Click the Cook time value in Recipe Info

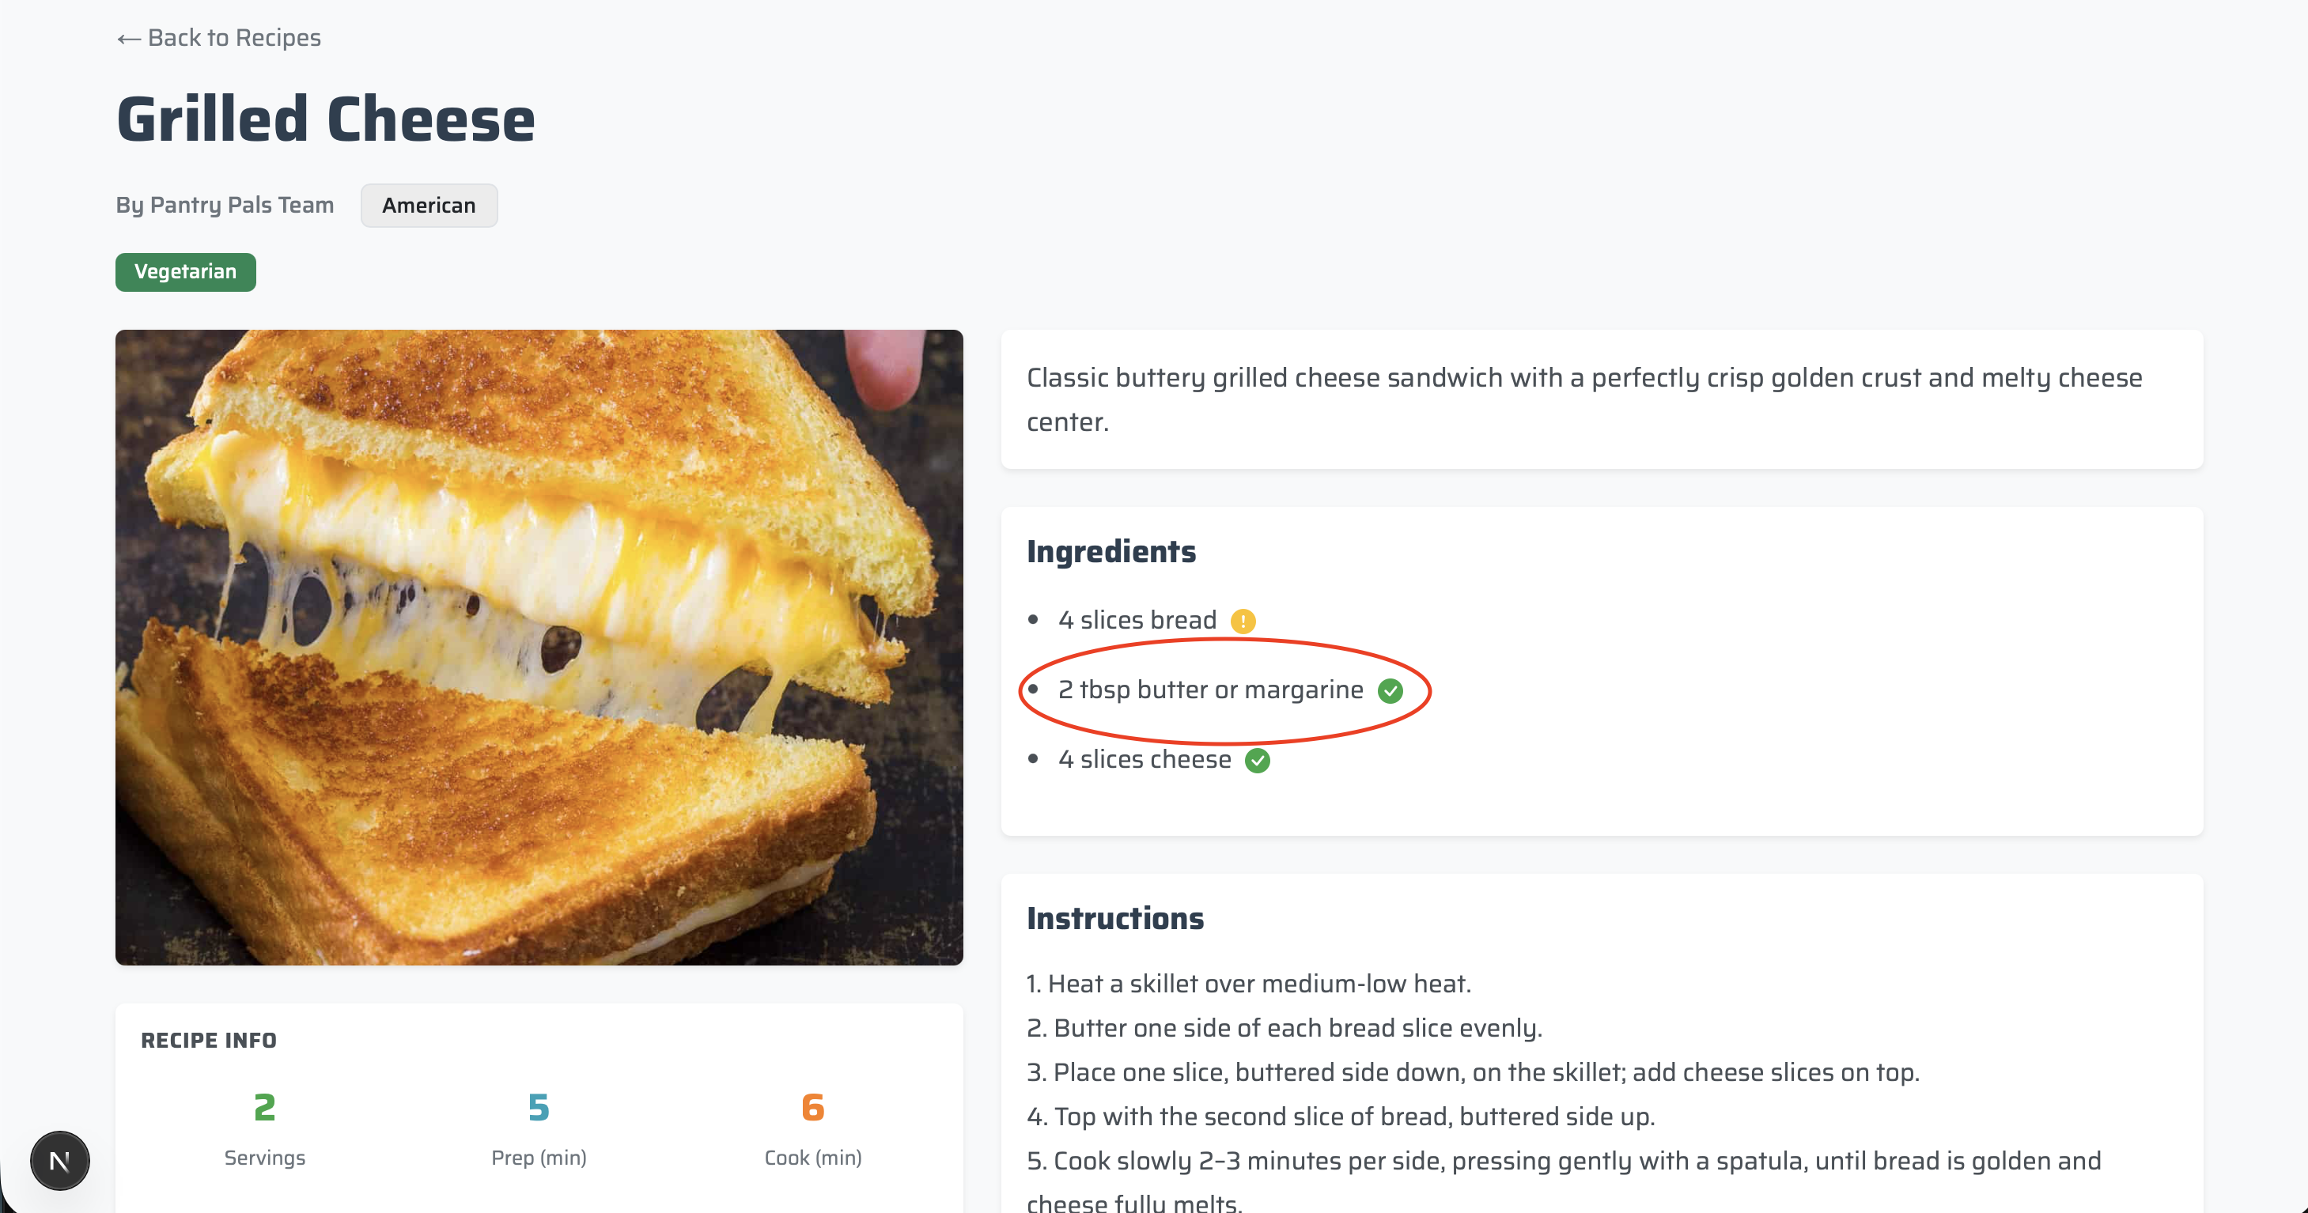pos(812,1108)
